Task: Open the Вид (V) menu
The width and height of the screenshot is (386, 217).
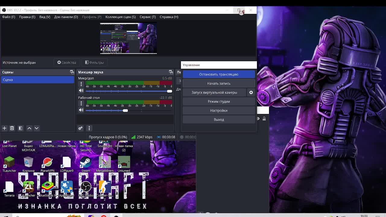Action: pos(45,17)
